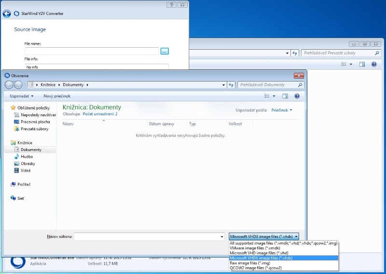
Task: Sort by Názov column header
Action: point(104,124)
